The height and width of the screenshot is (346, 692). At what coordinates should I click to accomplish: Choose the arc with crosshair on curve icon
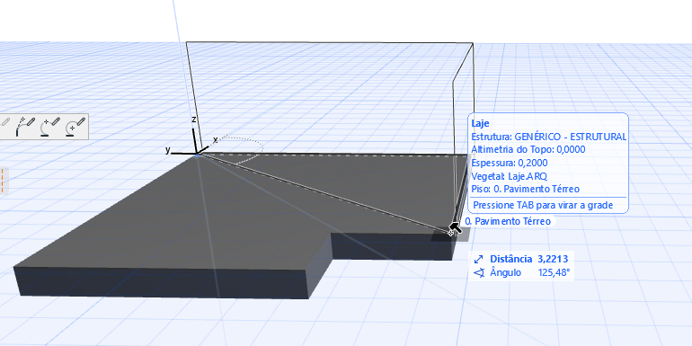(x=49, y=127)
